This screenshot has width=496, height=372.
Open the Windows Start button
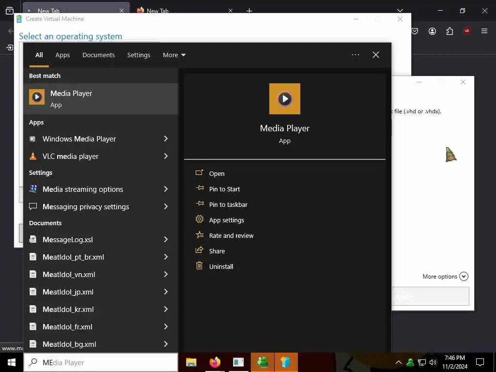coord(12,362)
